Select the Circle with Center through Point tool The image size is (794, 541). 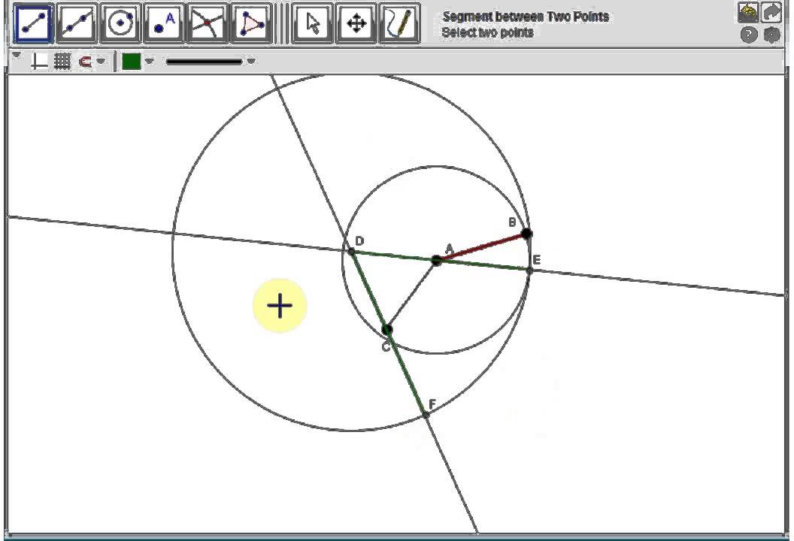click(x=120, y=23)
